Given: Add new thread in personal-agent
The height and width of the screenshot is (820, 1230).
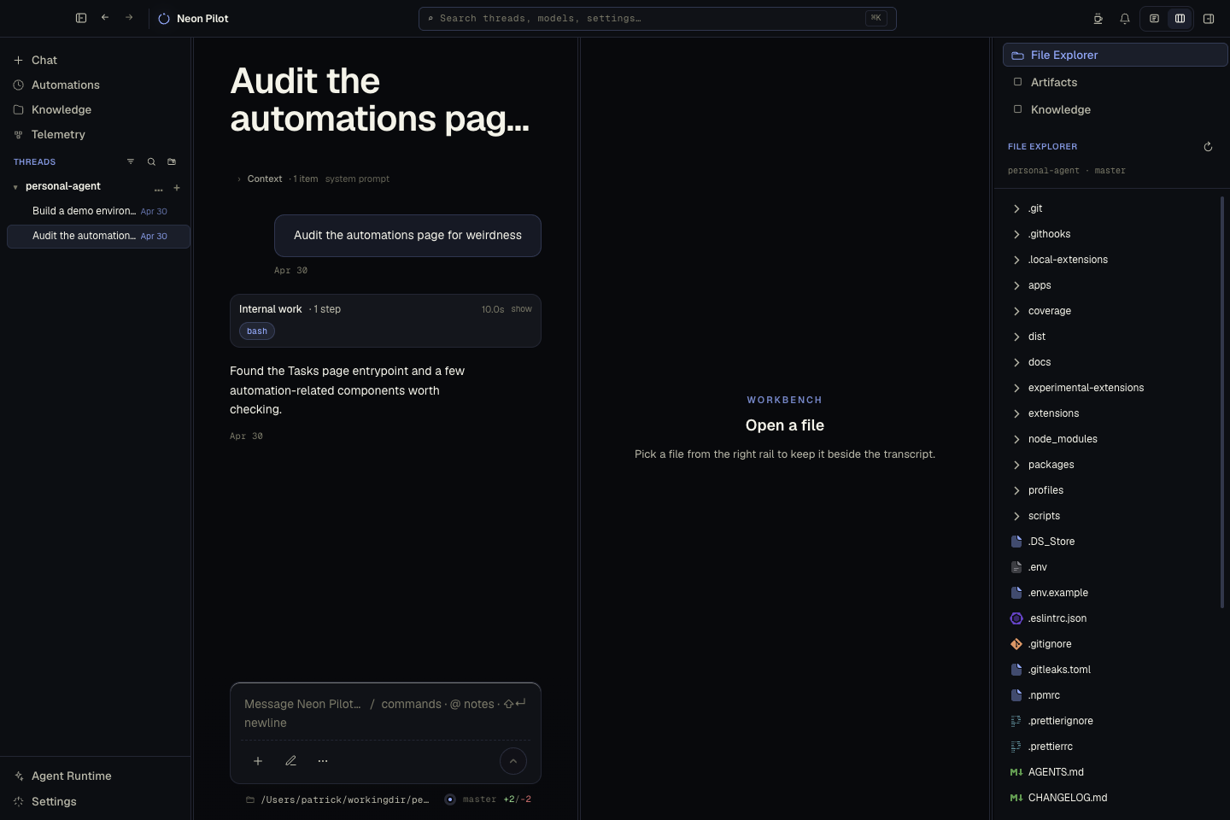Looking at the screenshot, I should (177, 188).
